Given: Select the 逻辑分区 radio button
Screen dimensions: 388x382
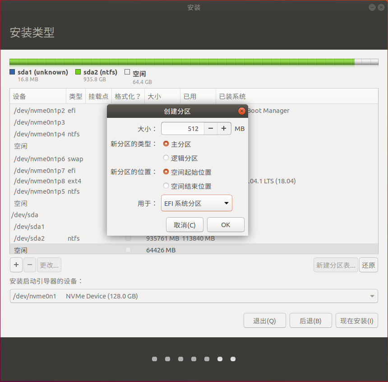Looking at the screenshot, I should click(166, 158).
